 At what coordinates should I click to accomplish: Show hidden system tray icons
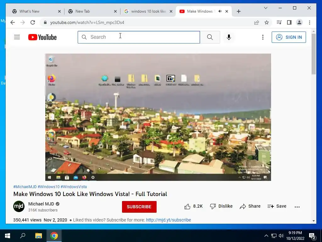(x=266, y=236)
